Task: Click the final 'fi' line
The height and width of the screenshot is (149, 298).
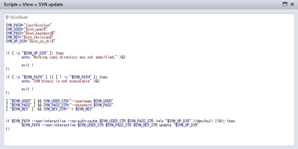Action: point(8,129)
